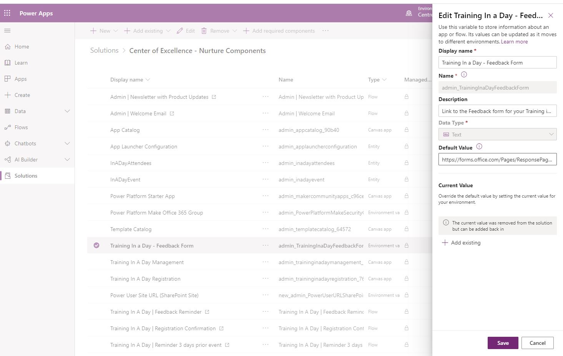Open the toolbar overflow ellipsis menu
Screen dimensions: 563x356
click(325, 31)
